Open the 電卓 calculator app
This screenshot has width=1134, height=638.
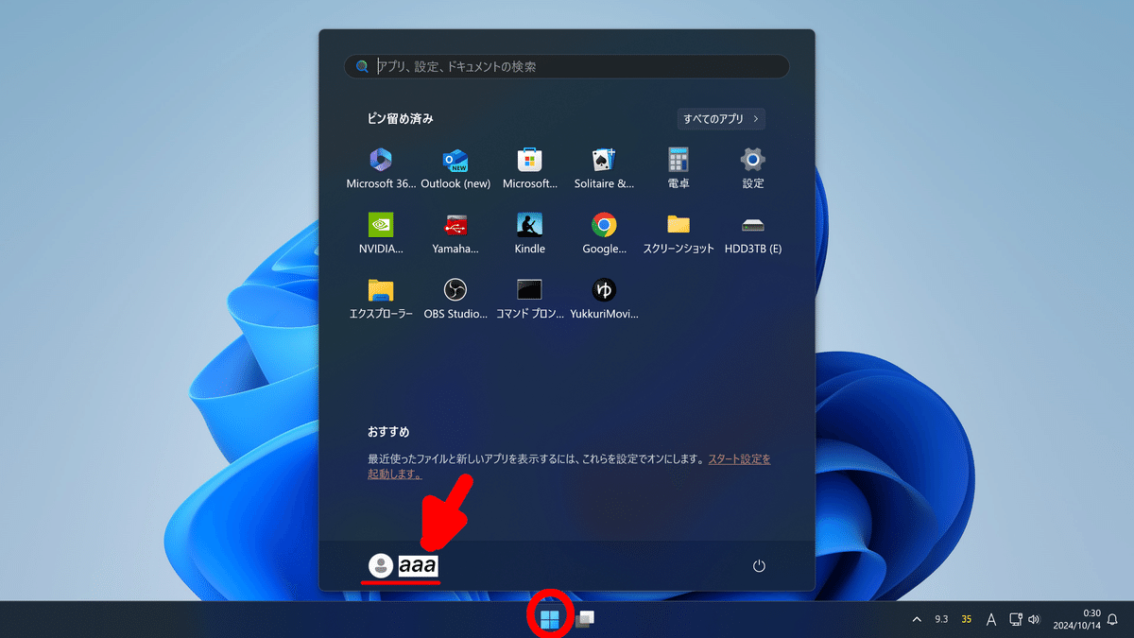pyautogui.click(x=679, y=169)
